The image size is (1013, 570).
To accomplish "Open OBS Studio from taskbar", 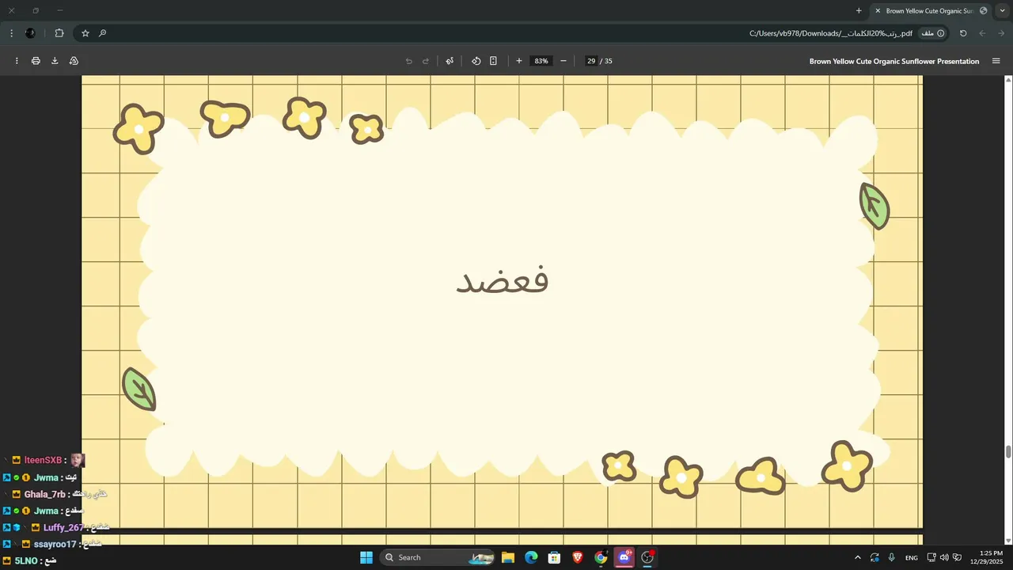I will (x=647, y=557).
